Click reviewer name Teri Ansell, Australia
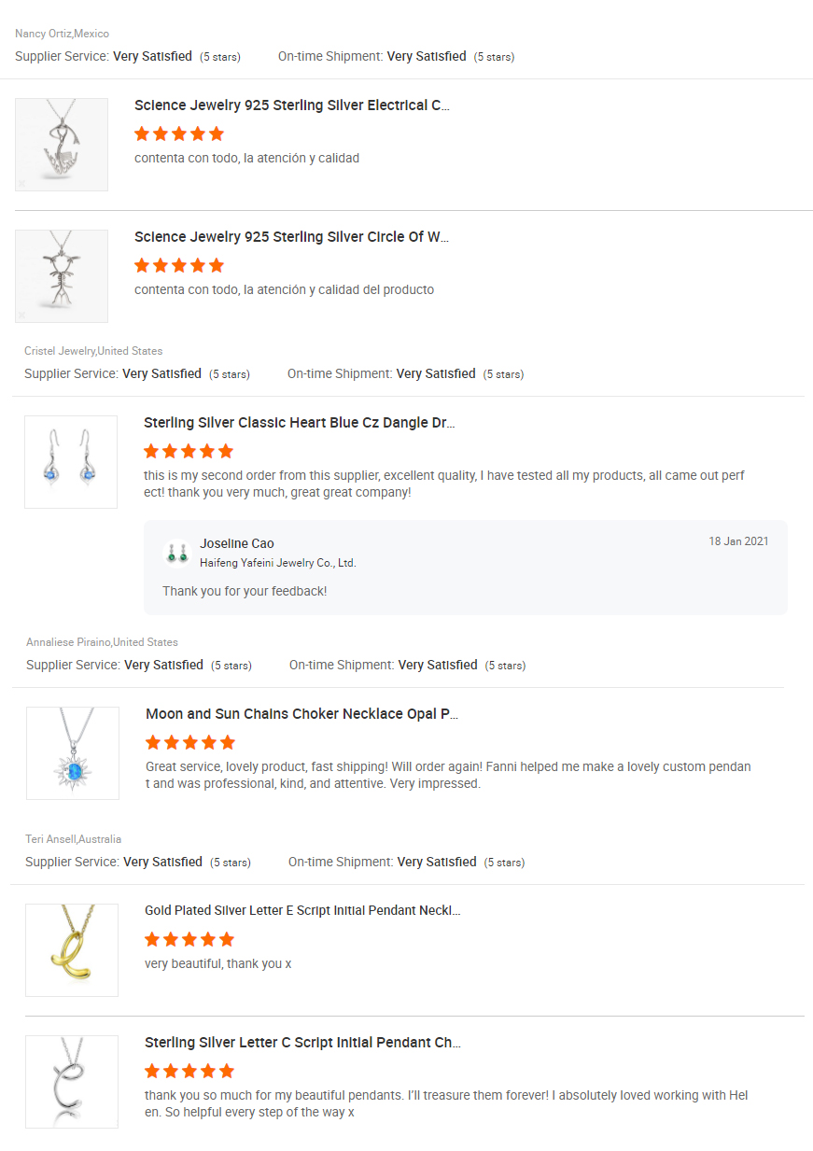 [73, 839]
